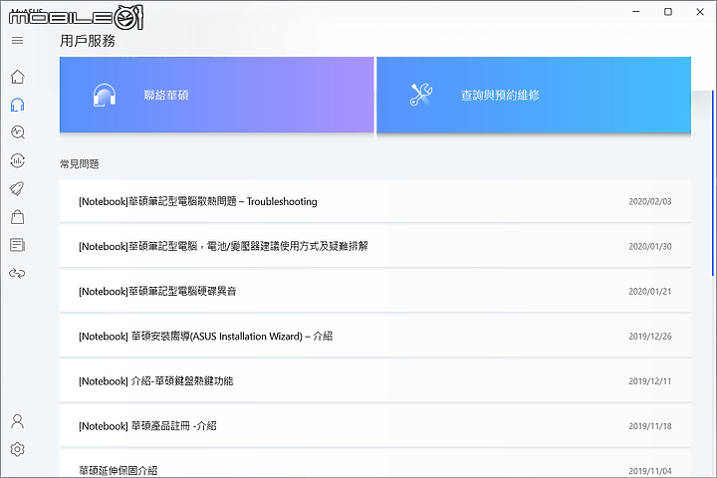Screen dimensions: 717x478
Task: Open the 筆記型電腦散熱問題 Troubleshooting article
Action: [x=375, y=201]
